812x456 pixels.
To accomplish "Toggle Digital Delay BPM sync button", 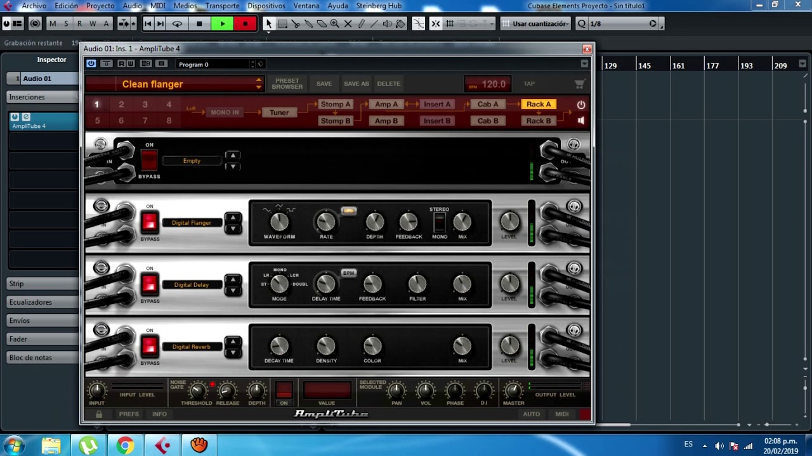I will tap(348, 273).
